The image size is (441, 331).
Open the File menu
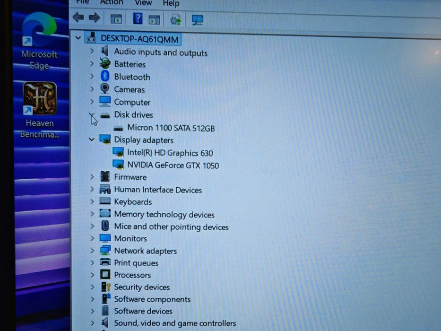(x=83, y=2)
